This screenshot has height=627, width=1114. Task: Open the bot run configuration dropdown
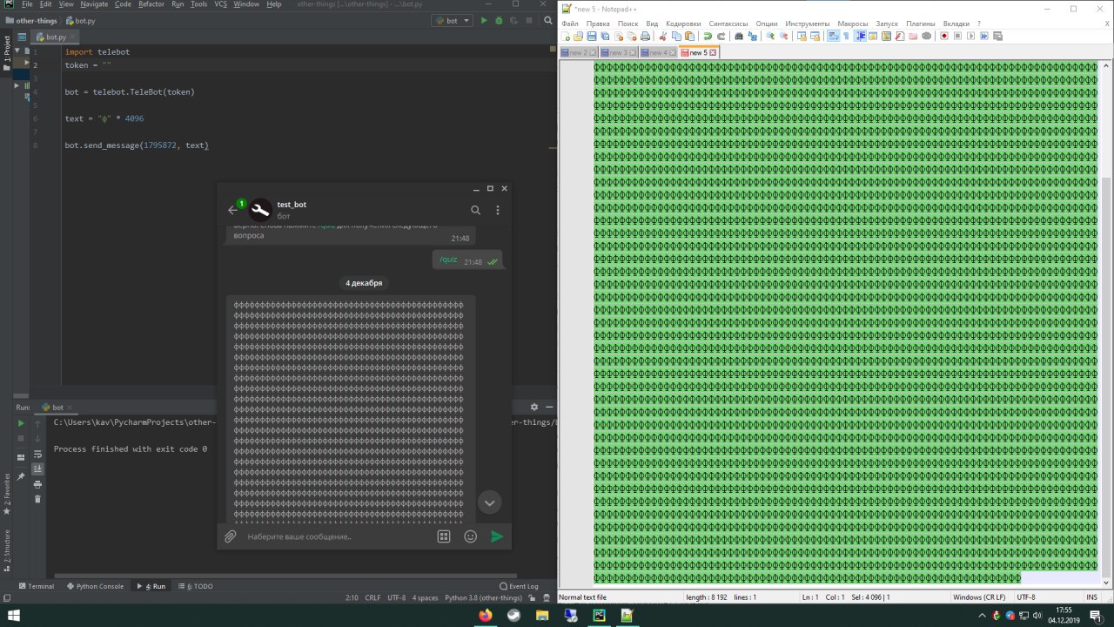tap(453, 20)
